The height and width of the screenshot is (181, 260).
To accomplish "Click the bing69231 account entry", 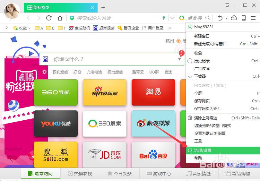I will pos(223,27).
